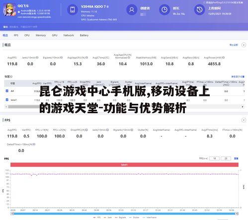Click the info icon beside Normalized CPU

click(129, 58)
